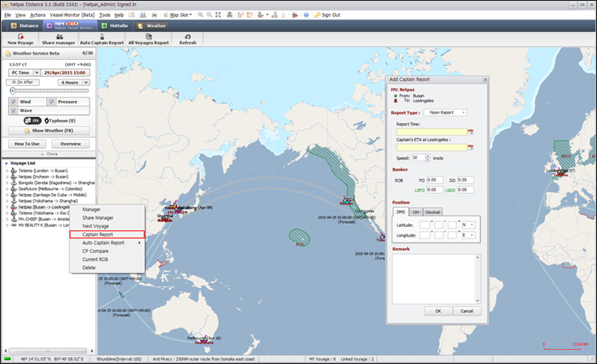This screenshot has height=364, width=597.
Task: Click the calendar icon beside Report Time
Action: point(470,132)
